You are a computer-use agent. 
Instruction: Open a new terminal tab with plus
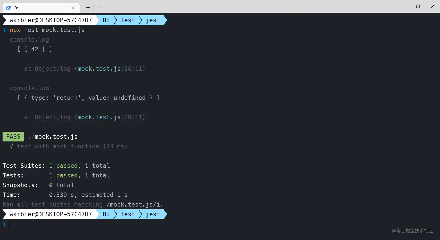tap(88, 8)
